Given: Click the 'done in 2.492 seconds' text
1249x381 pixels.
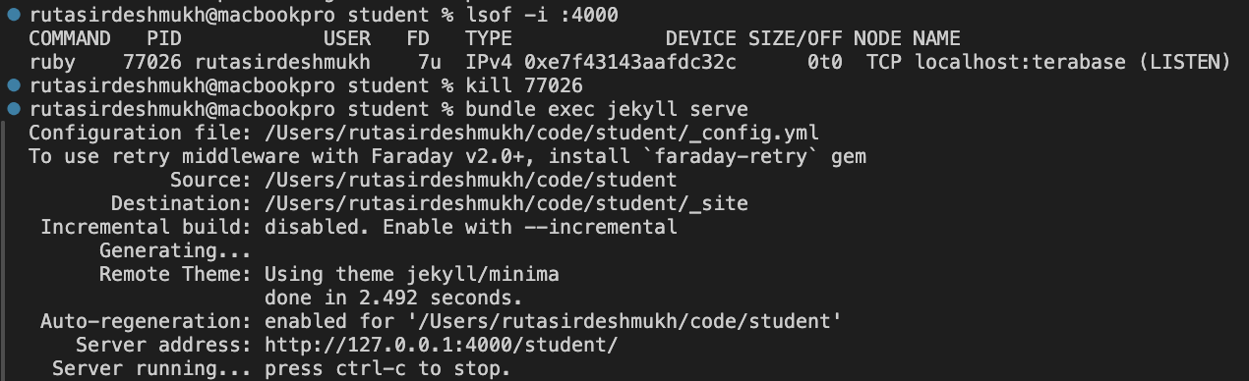Looking at the screenshot, I should [x=394, y=298].
